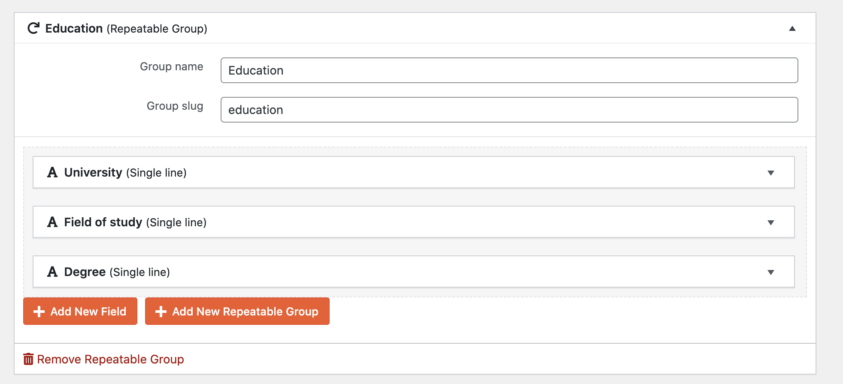Click the A icon of the Degree field
The height and width of the screenshot is (384, 843).
[x=52, y=272]
